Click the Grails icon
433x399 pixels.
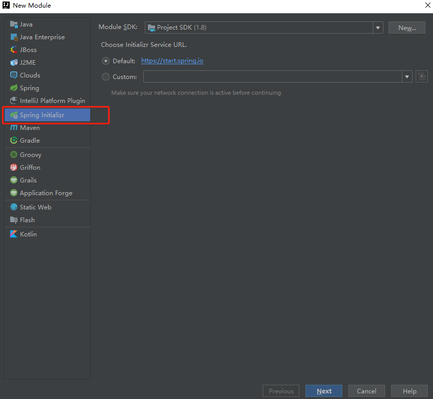coord(14,180)
